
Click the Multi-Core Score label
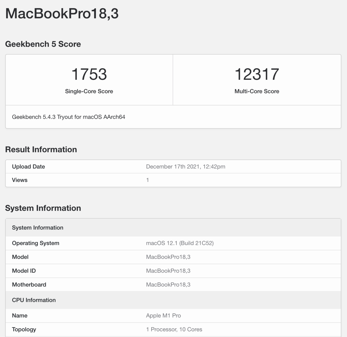click(x=257, y=91)
